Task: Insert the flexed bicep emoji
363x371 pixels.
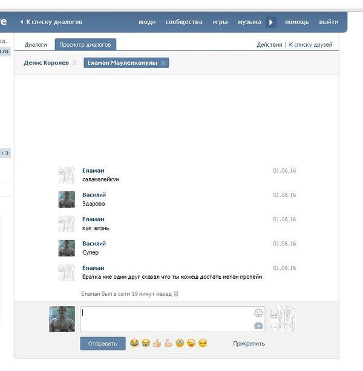Action: tap(168, 344)
